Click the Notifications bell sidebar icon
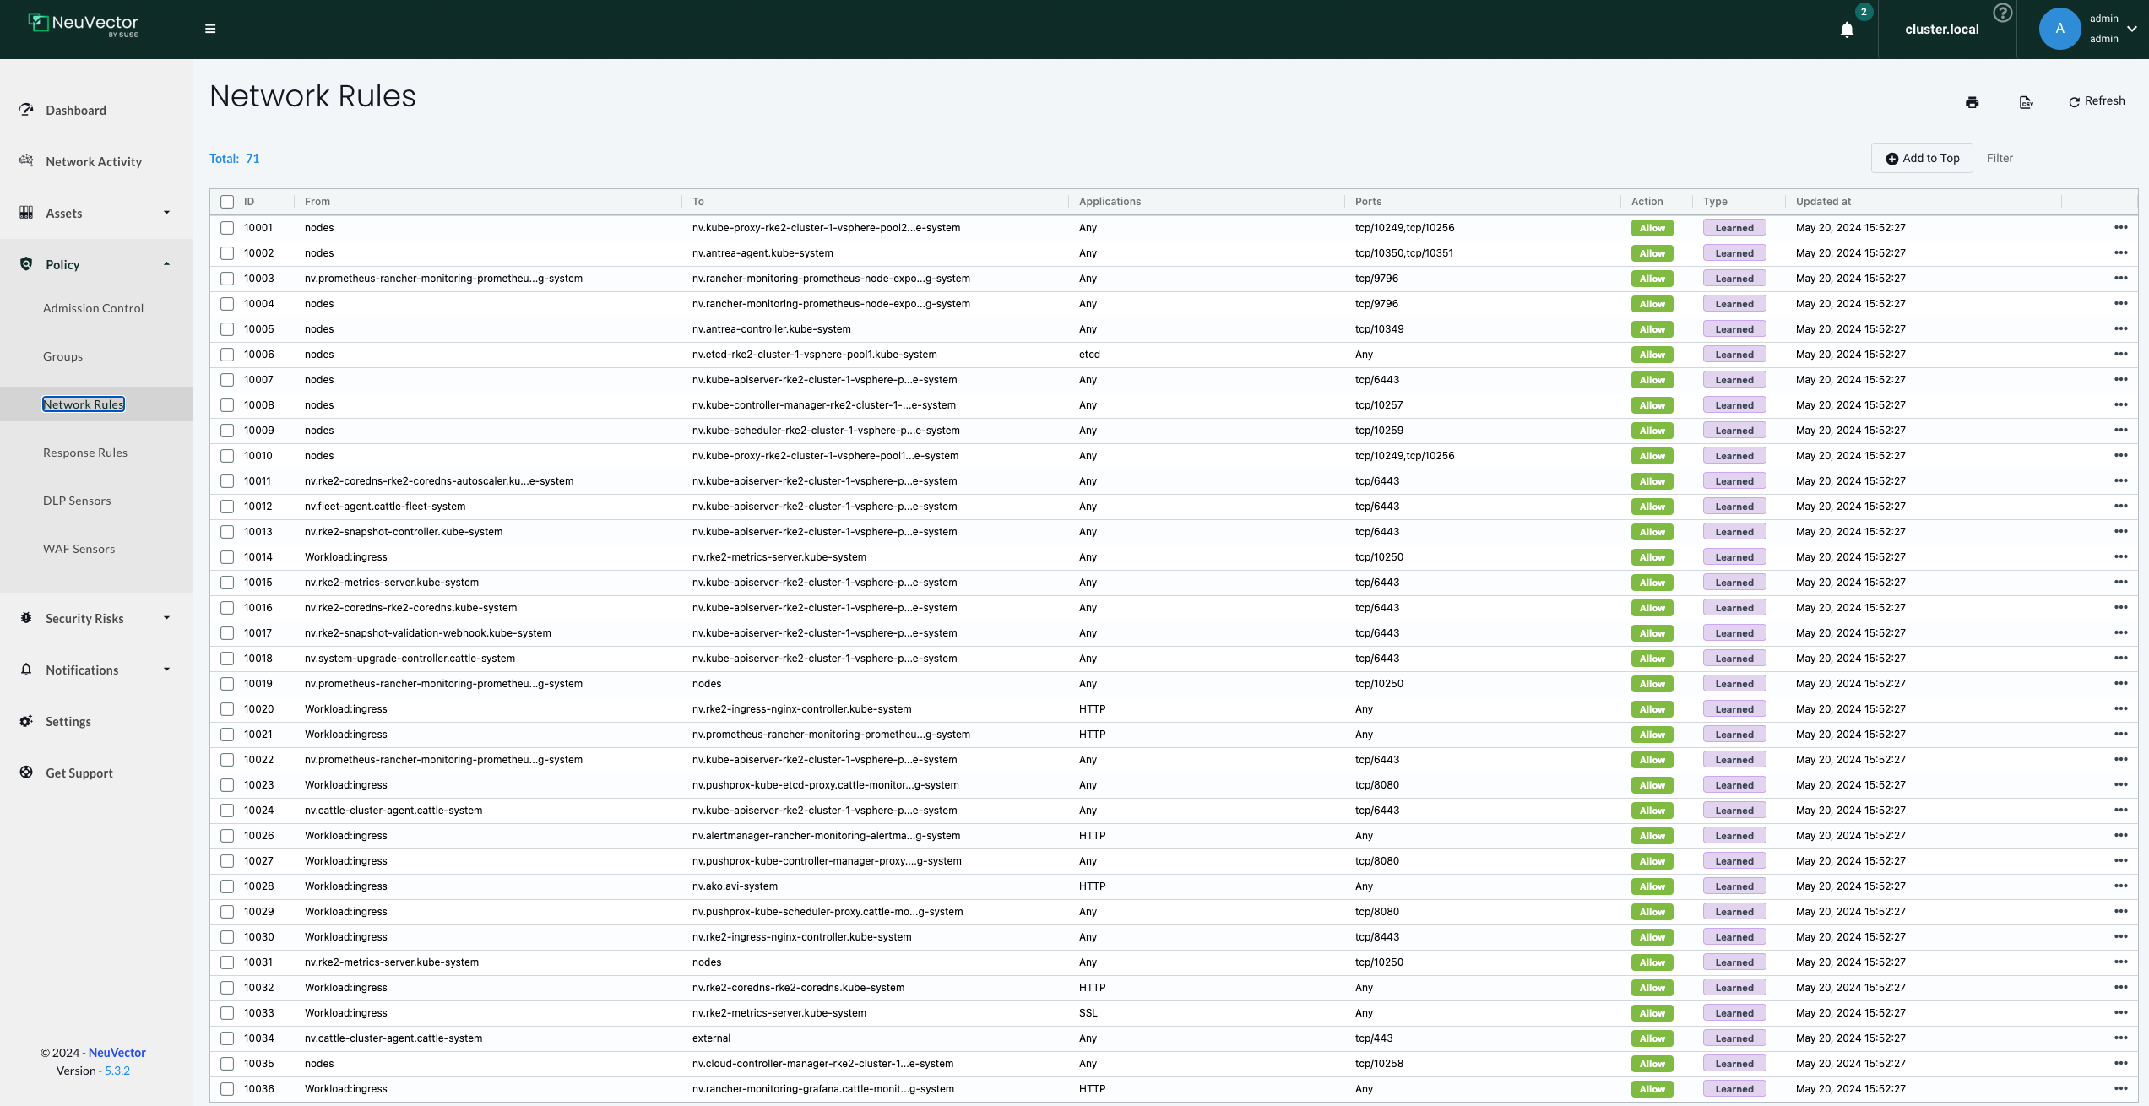2149x1106 pixels. tap(26, 670)
